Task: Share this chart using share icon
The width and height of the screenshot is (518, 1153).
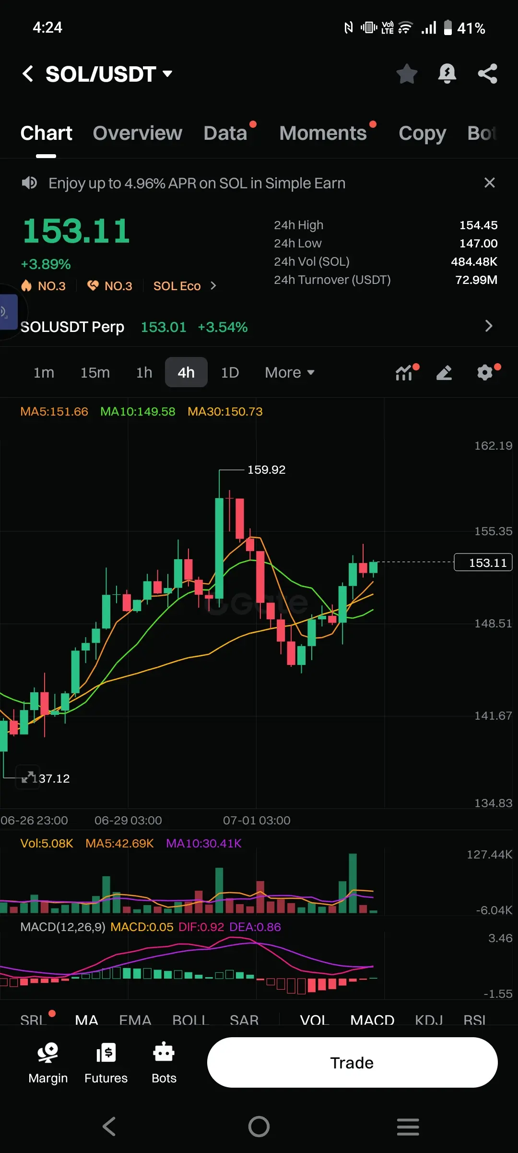Action: pyautogui.click(x=487, y=74)
